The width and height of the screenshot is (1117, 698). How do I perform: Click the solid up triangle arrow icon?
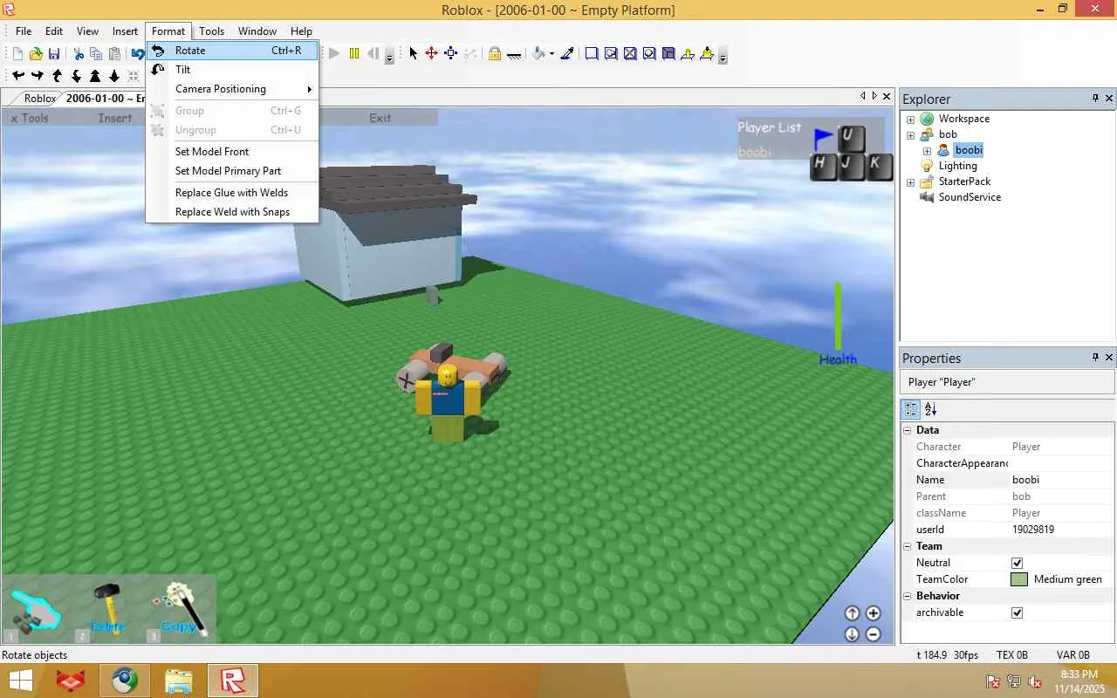pyautogui.click(x=95, y=76)
